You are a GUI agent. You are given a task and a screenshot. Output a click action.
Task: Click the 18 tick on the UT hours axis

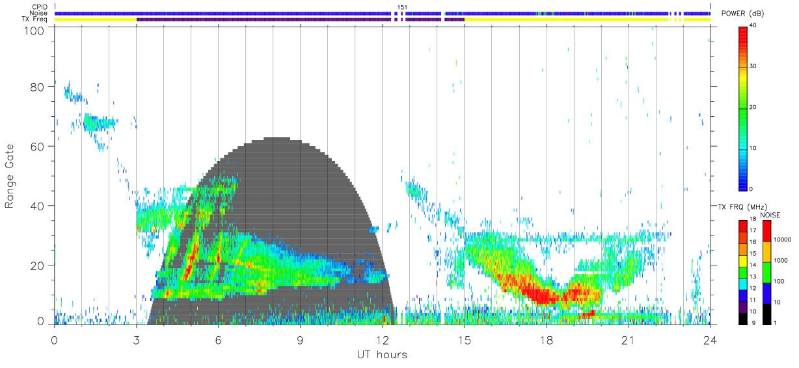(546, 340)
